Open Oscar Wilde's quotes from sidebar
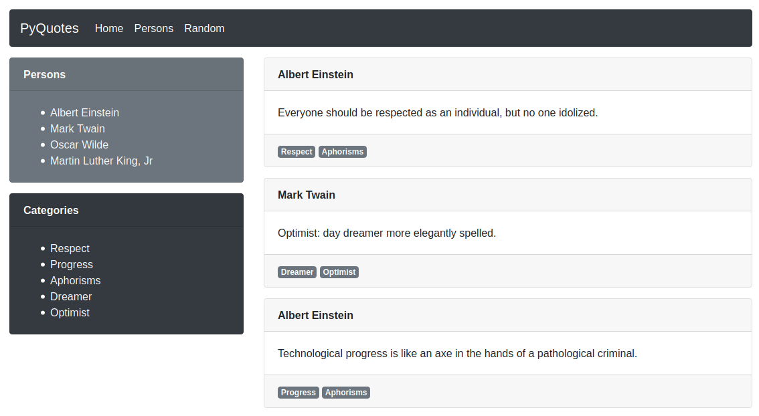 [79, 144]
